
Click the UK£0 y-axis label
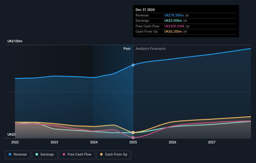pyautogui.click(x=12, y=134)
